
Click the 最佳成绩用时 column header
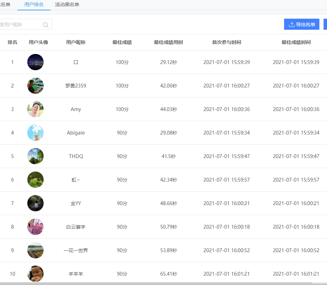click(169, 42)
